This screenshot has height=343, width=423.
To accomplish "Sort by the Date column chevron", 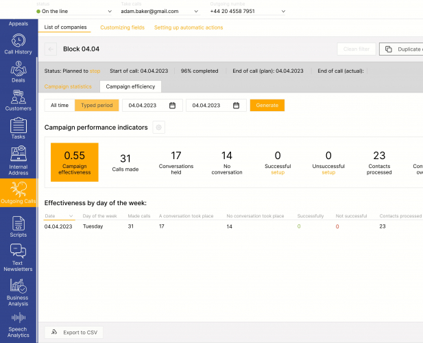I will click(71, 216).
